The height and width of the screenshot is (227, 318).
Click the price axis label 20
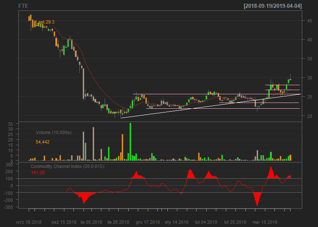[309, 116]
